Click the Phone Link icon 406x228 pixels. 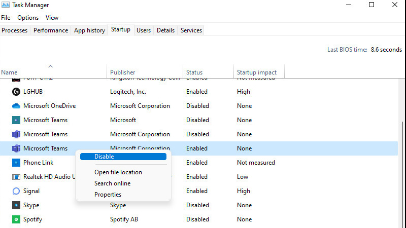pyautogui.click(x=16, y=163)
